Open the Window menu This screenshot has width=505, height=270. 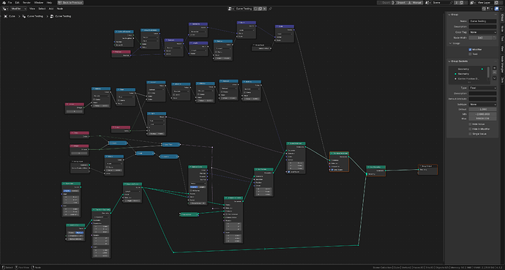pyautogui.click(x=39, y=3)
